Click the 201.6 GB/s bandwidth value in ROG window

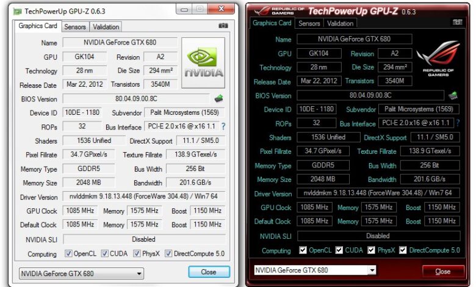(x=430, y=179)
